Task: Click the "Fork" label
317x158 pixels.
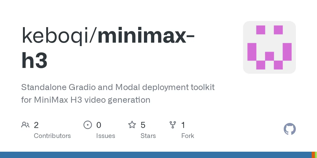Action: [188, 136]
